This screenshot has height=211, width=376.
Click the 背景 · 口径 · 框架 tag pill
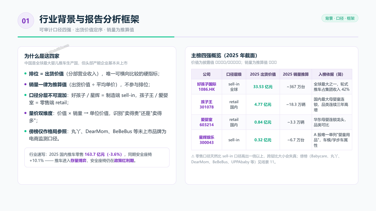[340, 18]
